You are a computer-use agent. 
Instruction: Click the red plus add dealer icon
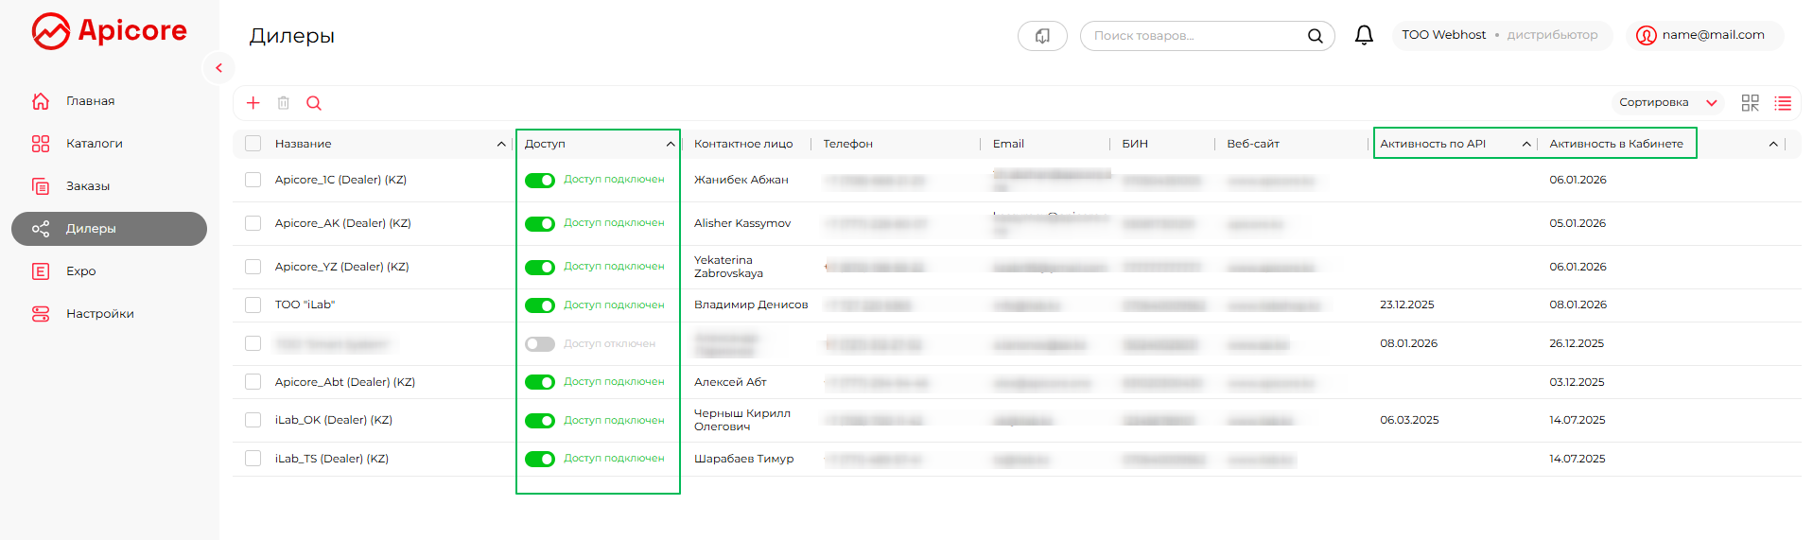click(x=253, y=103)
